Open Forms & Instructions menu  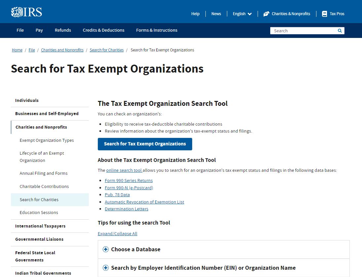pyautogui.click(x=157, y=30)
